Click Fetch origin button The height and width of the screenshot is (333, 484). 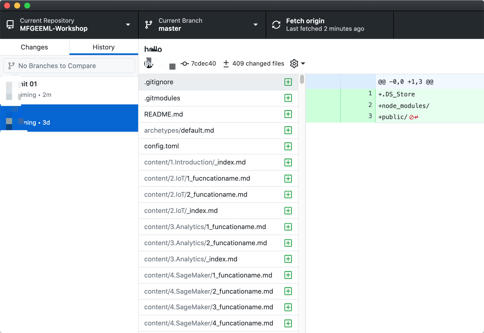coord(330,25)
